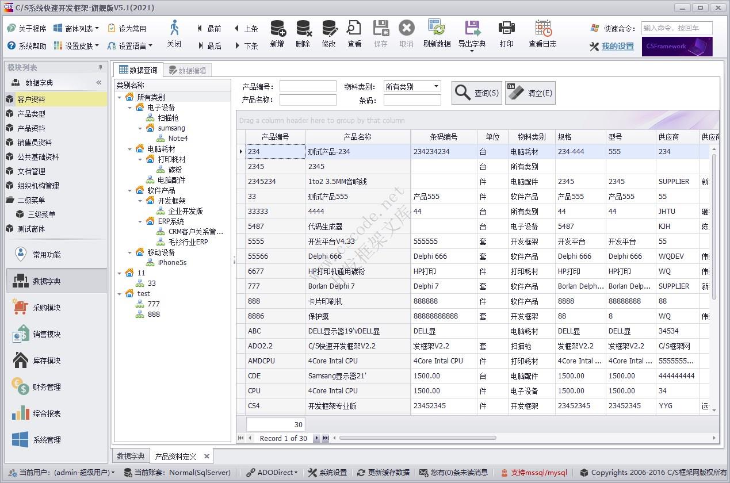This screenshot has height=483, width=730.
Task: Click the 产品编号 input field
Action: point(308,87)
